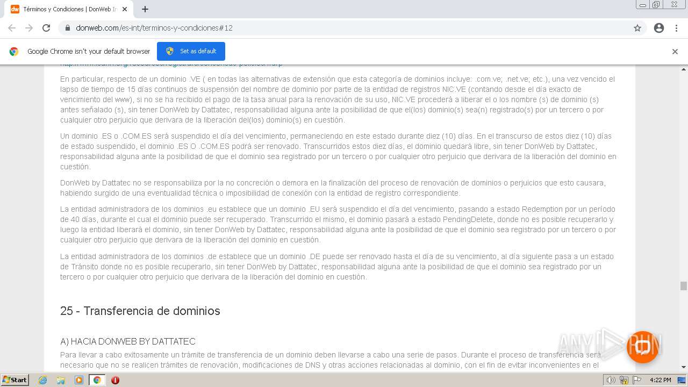Switch to Chrome in the taskbar
688x387 pixels.
[x=97, y=380]
